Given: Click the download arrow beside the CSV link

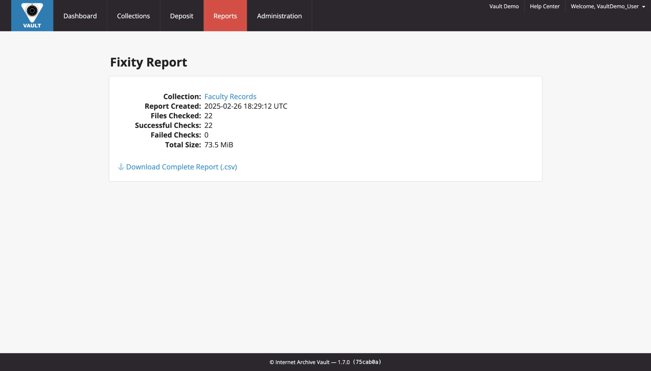Looking at the screenshot, I should tap(121, 167).
